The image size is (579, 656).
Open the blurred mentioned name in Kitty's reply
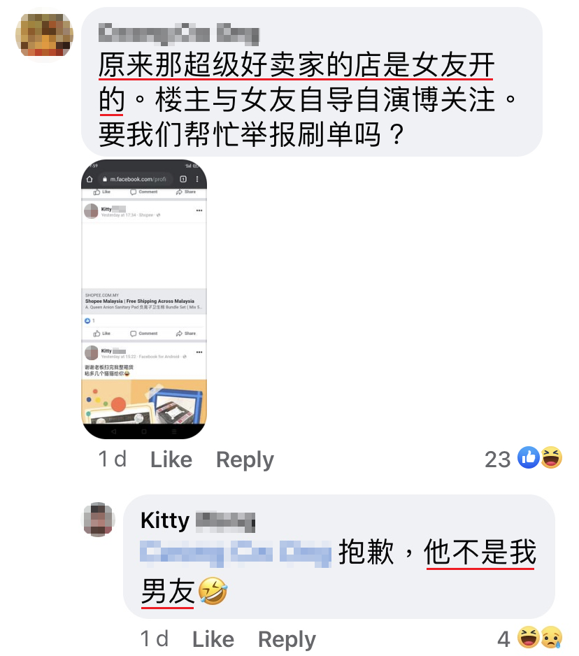point(236,553)
